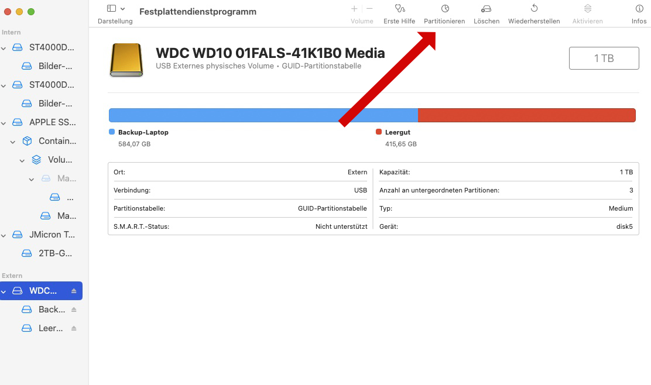Click the red Leergut partition bar segment
The width and height of the screenshot is (651, 385).
[526, 115]
